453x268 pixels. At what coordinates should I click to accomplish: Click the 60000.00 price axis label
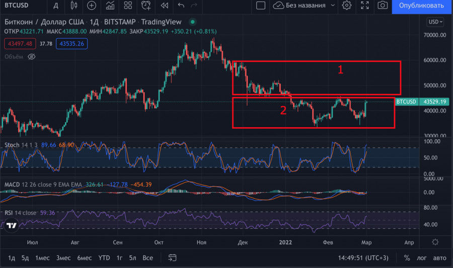click(x=435, y=60)
